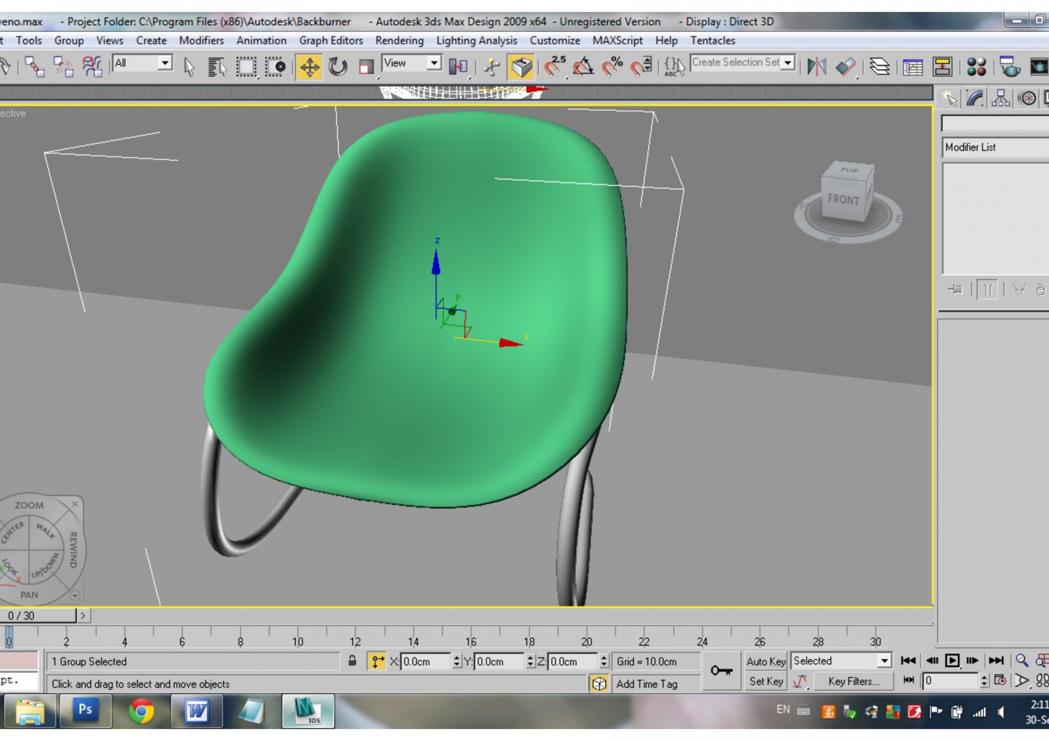Screen dimensions: 1049x741
Task: Open the Rendering menu
Action: click(399, 41)
